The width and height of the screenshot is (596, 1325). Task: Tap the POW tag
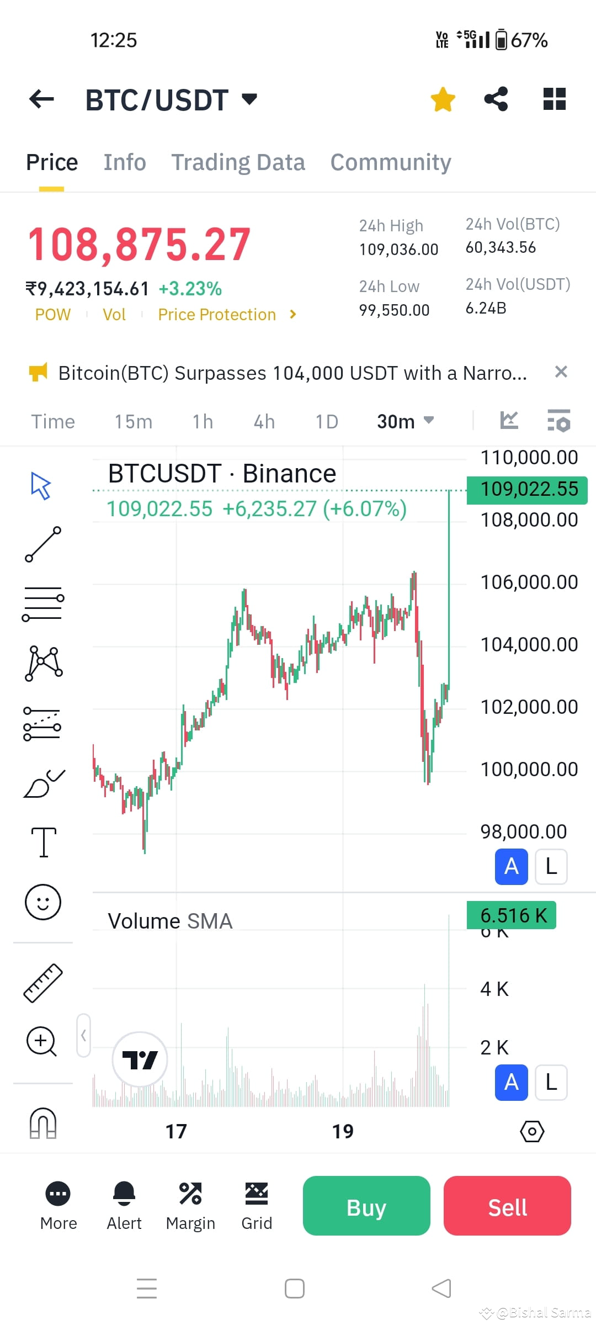click(x=53, y=315)
